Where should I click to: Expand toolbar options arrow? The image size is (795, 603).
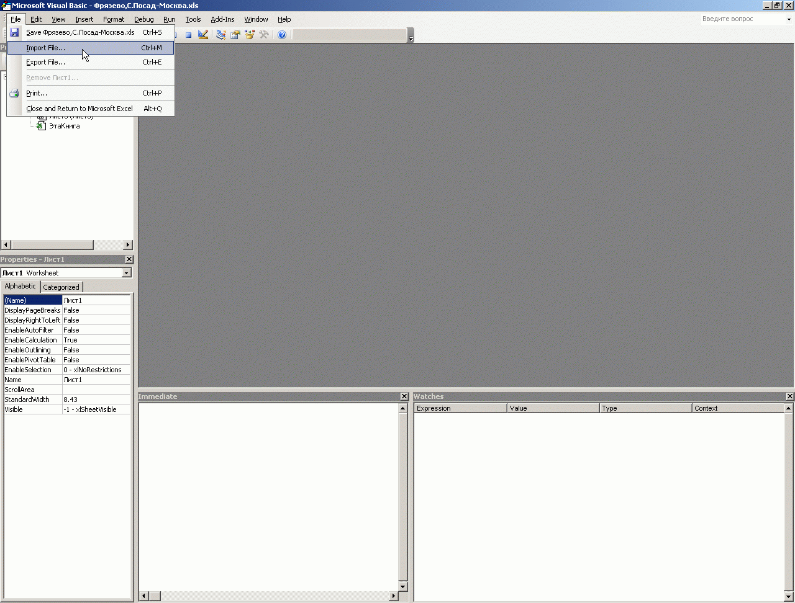click(411, 35)
